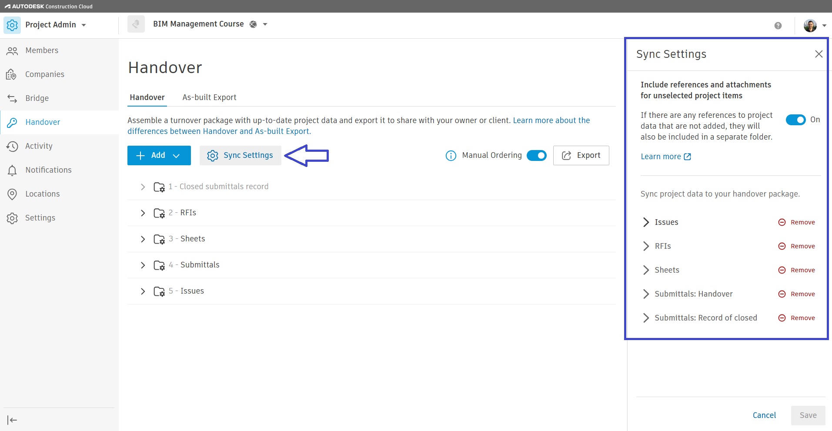The height and width of the screenshot is (431, 832).
Task: Remove Sheets from sync settings
Action: (x=797, y=270)
